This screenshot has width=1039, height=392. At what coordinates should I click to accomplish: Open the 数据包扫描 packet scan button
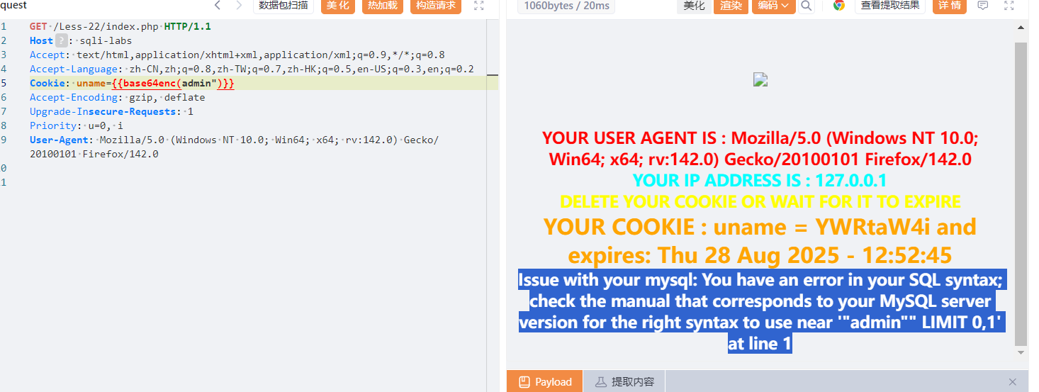click(x=283, y=6)
